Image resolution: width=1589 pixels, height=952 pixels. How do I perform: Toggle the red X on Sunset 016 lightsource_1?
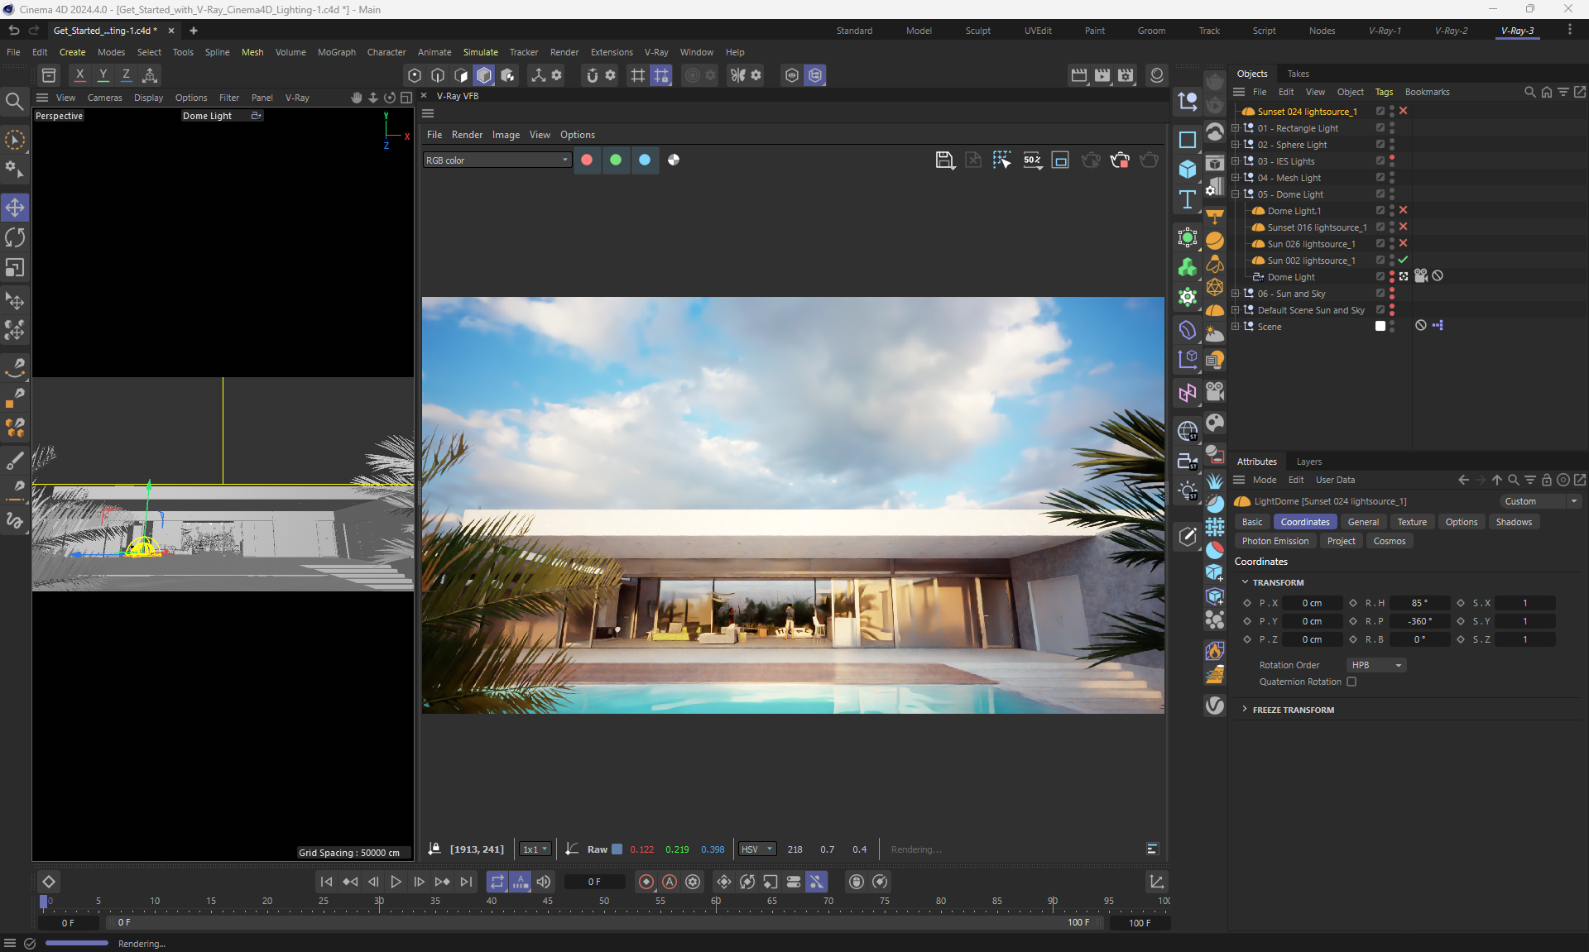click(1403, 227)
